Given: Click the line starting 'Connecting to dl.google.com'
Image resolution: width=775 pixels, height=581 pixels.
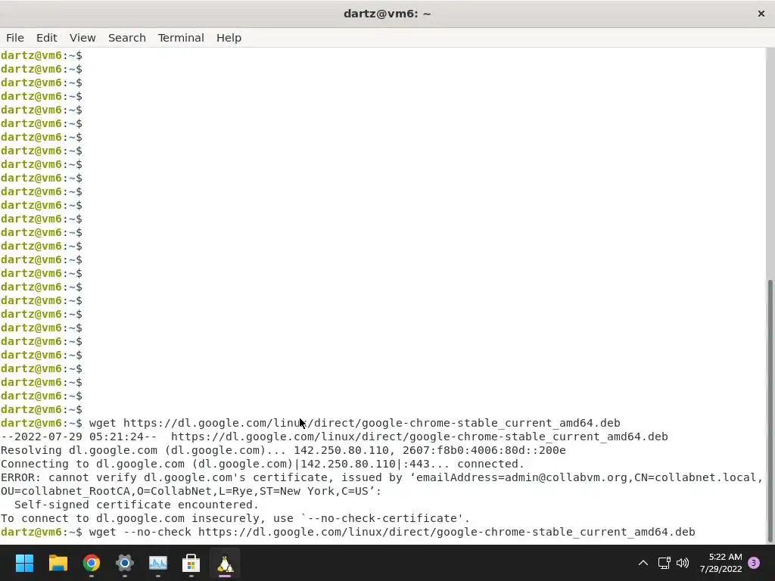Looking at the screenshot, I should [x=262, y=464].
